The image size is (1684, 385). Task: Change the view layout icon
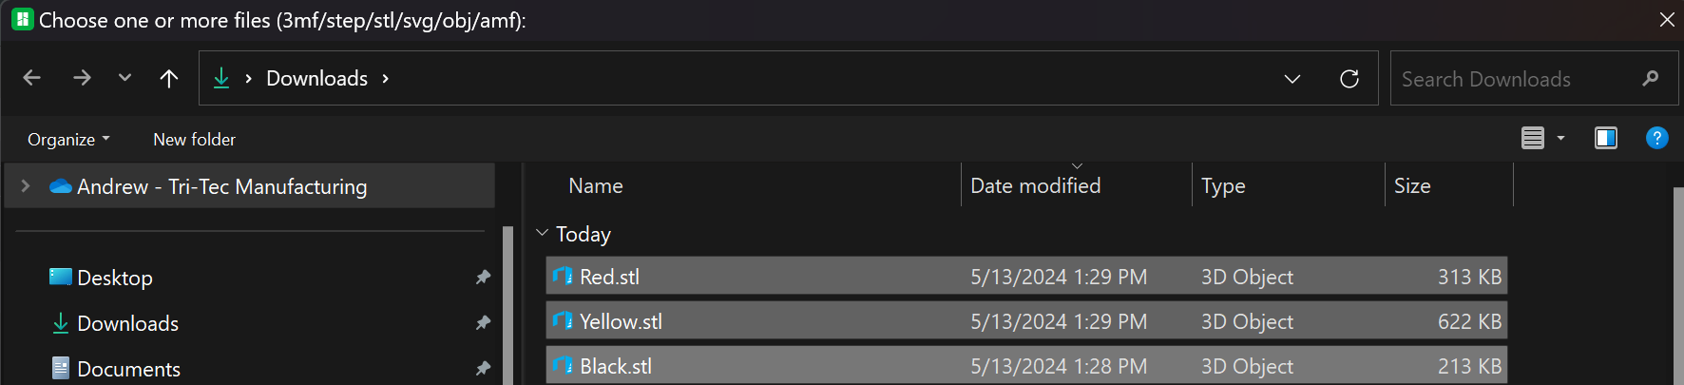pyautogui.click(x=1532, y=139)
